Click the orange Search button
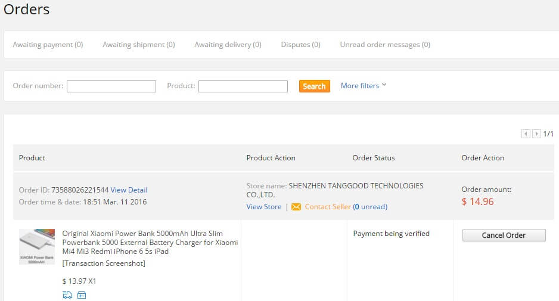The image size is (559, 301). click(x=315, y=86)
